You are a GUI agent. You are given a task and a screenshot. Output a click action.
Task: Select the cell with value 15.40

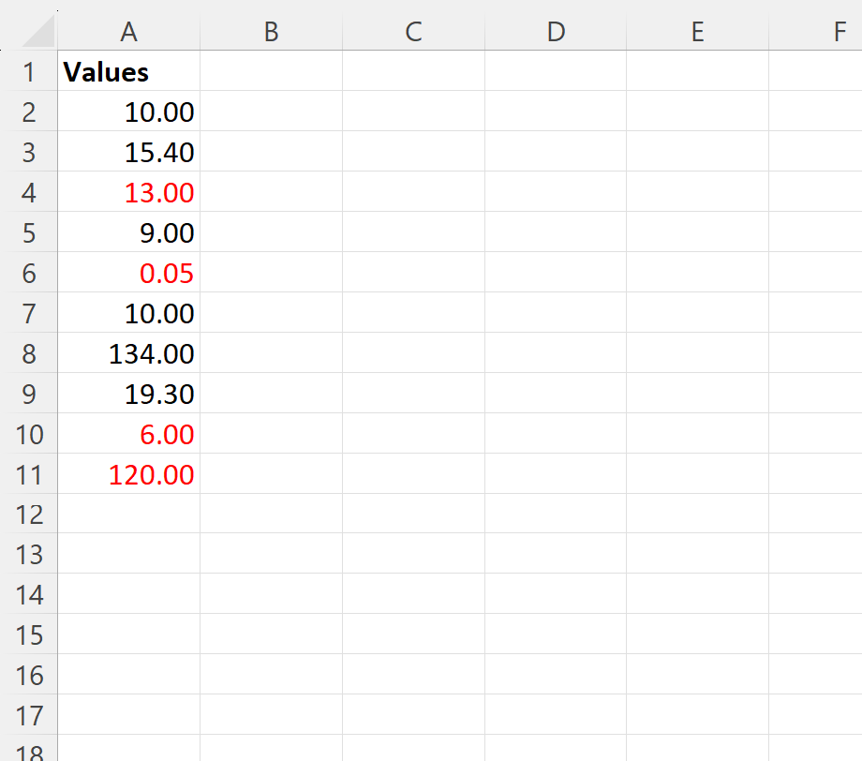pos(128,151)
